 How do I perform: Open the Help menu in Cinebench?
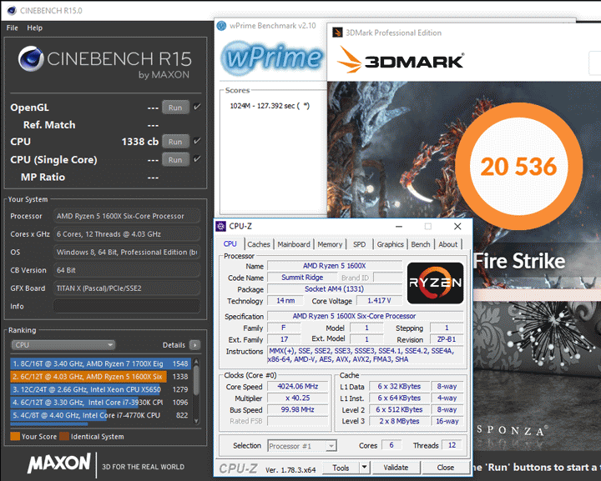34,28
